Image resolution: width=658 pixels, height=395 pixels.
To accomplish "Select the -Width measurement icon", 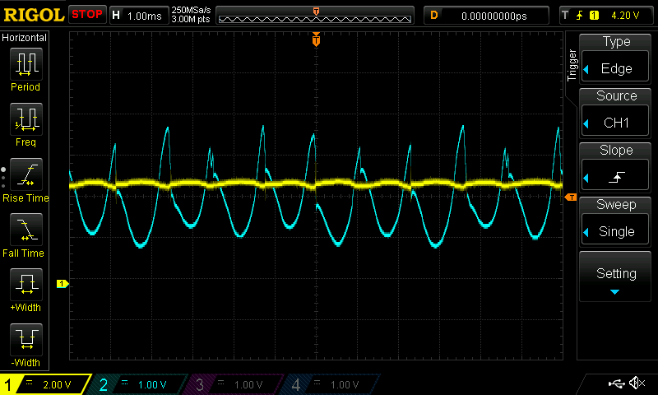I will point(26,340).
